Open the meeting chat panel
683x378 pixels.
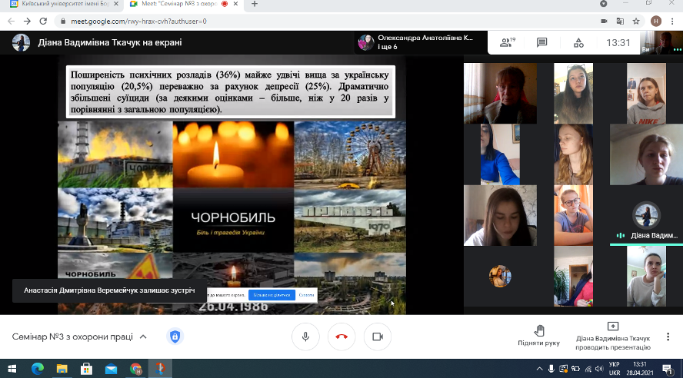[x=542, y=42]
